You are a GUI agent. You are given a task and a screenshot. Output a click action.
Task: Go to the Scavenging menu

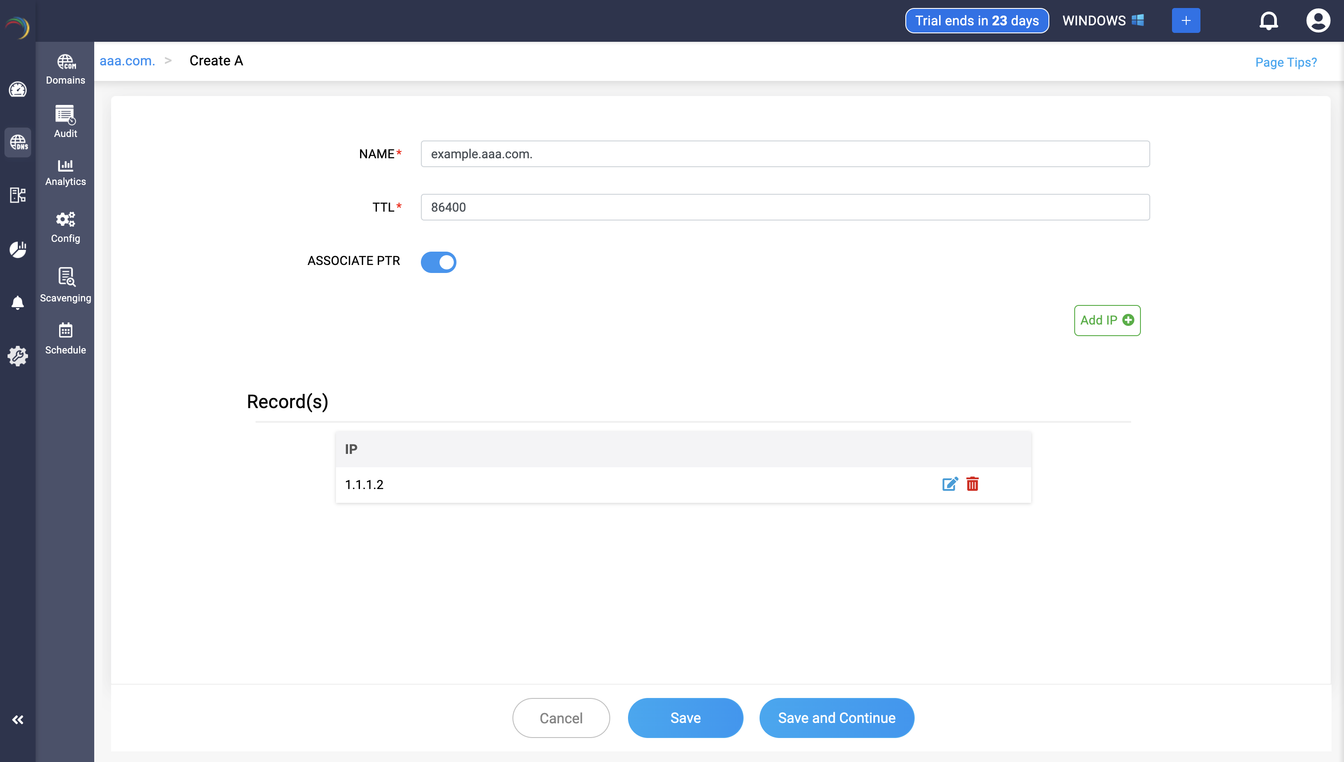click(65, 285)
